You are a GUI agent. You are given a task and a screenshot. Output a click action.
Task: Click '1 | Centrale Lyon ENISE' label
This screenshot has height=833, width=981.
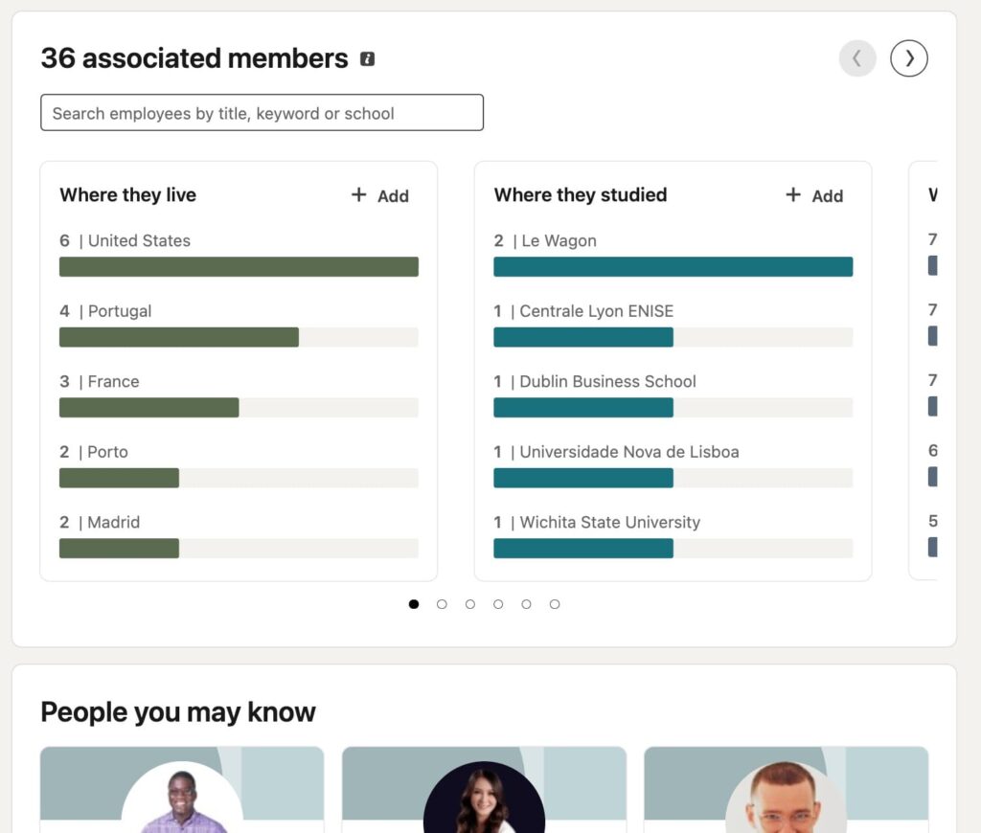click(583, 311)
